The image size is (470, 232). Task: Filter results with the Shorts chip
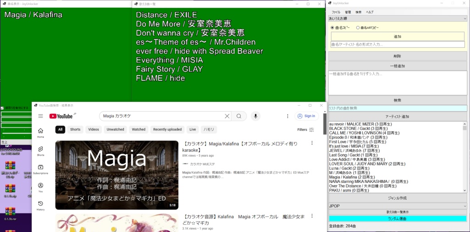pyautogui.click(x=75, y=129)
